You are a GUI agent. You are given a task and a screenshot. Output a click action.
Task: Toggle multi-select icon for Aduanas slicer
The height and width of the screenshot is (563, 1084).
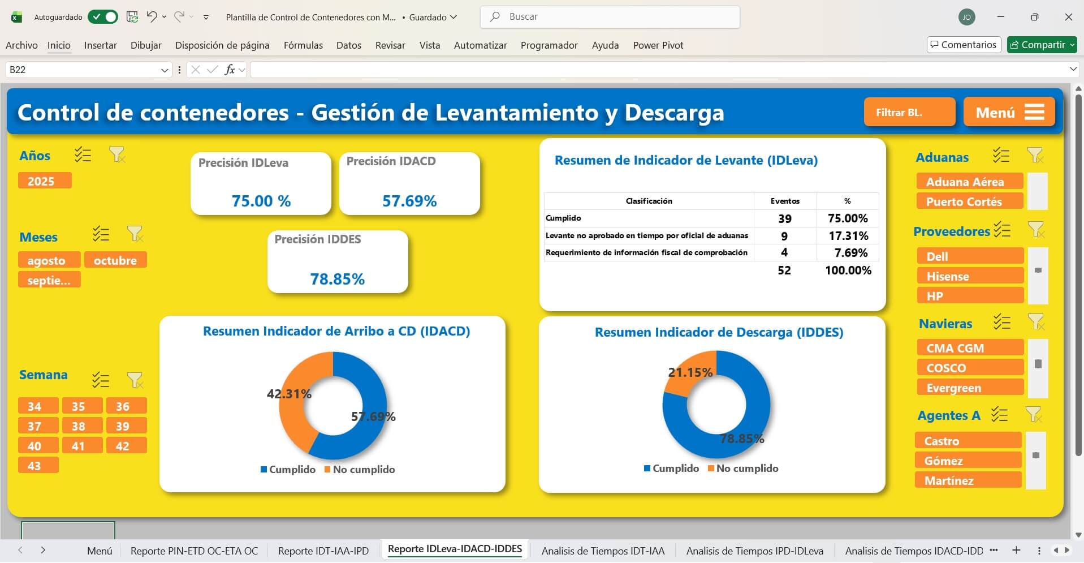(1001, 155)
